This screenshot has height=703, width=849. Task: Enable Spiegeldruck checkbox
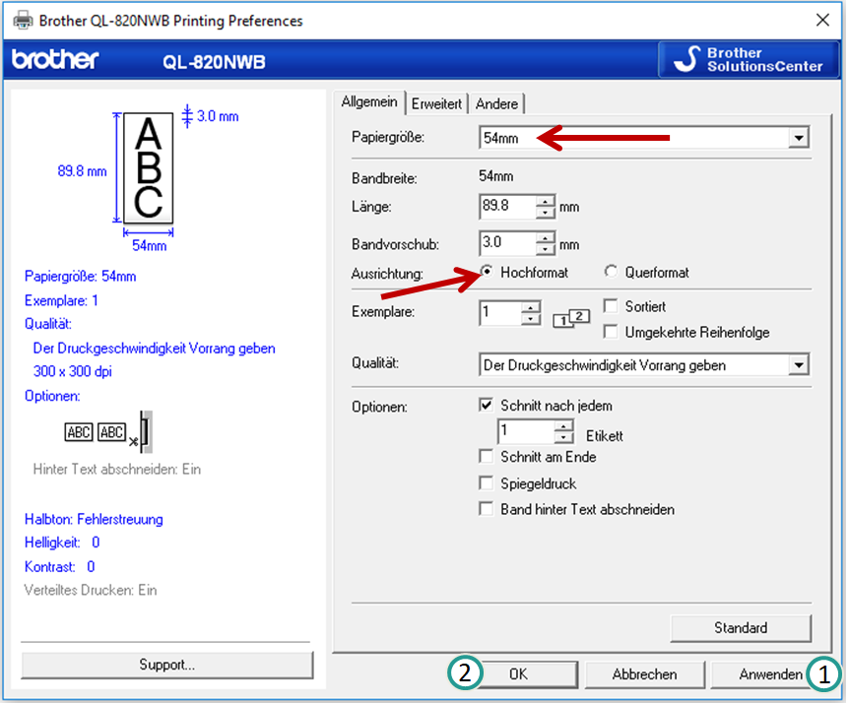pyautogui.click(x=487, y=482)
